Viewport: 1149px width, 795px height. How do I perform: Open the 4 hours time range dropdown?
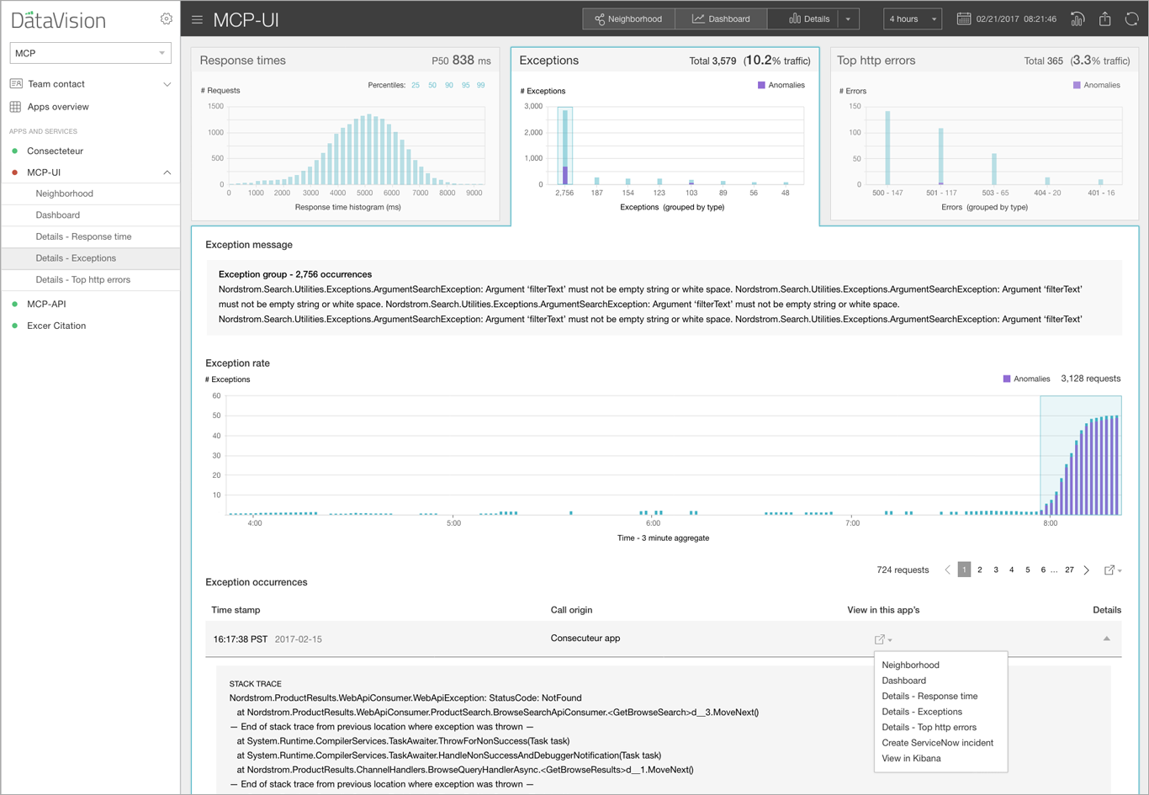(x=912, y=19)
